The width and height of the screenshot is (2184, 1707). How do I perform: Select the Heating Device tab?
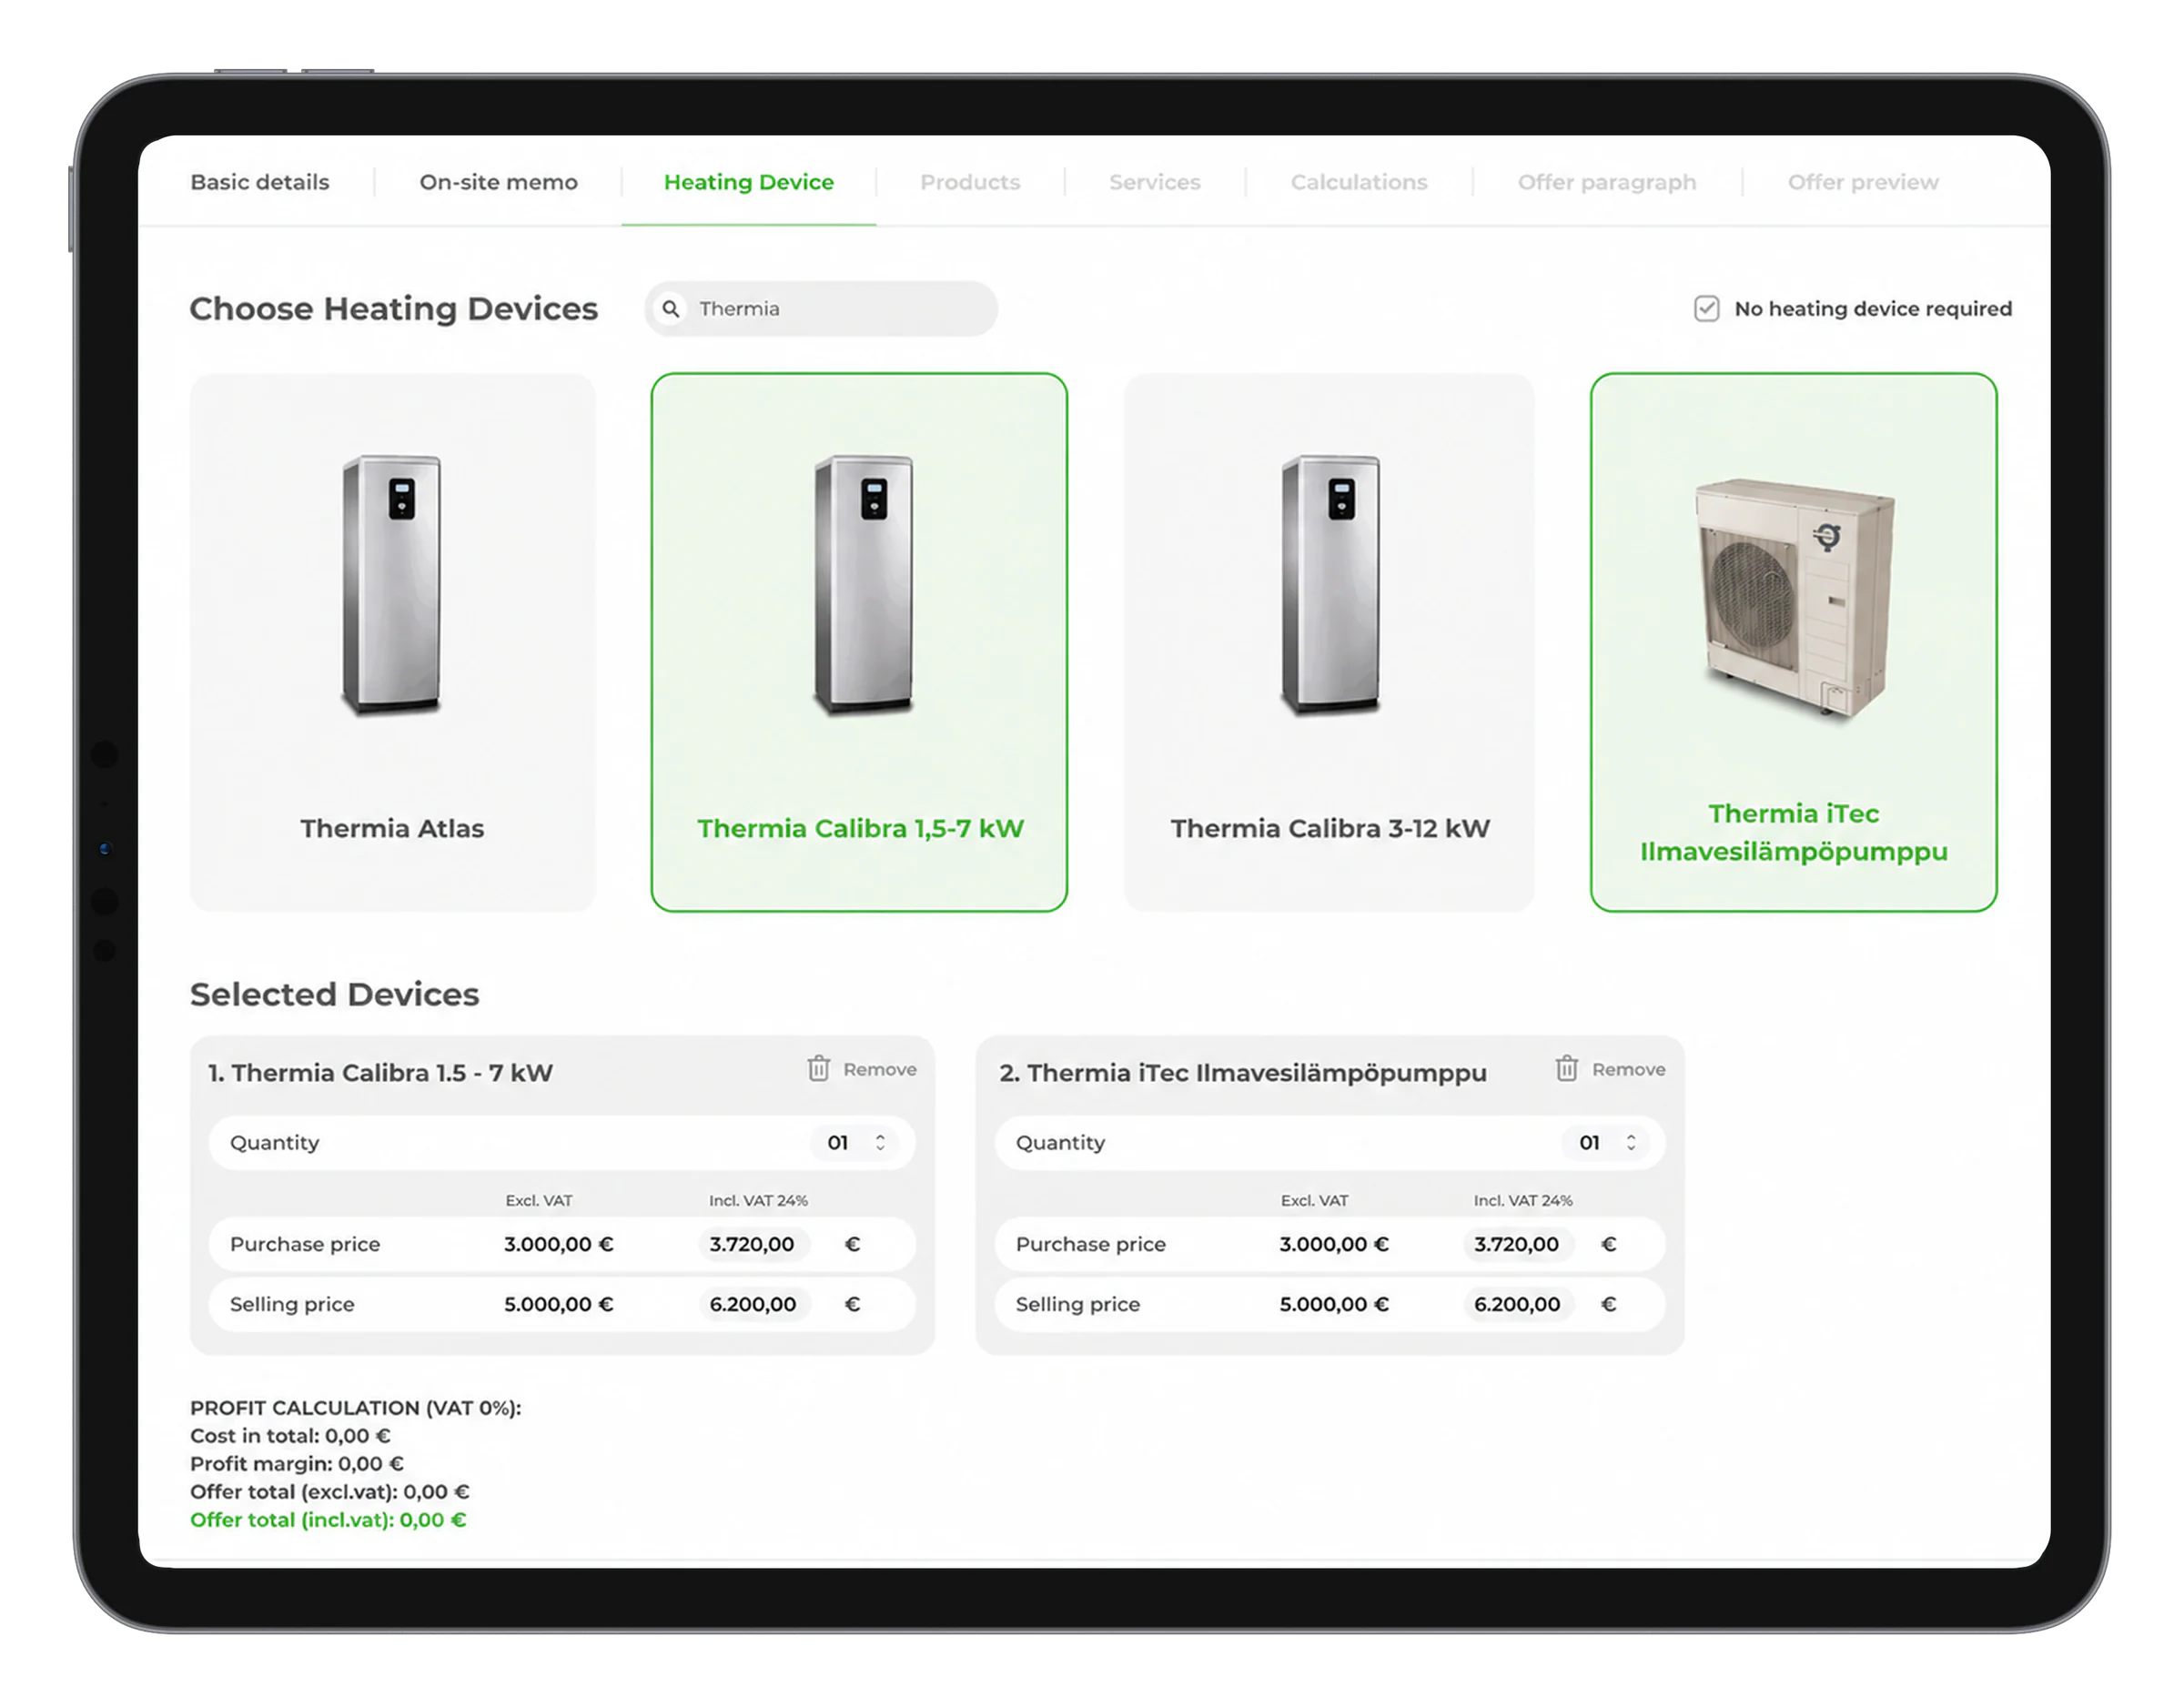[x=749, y=182]
